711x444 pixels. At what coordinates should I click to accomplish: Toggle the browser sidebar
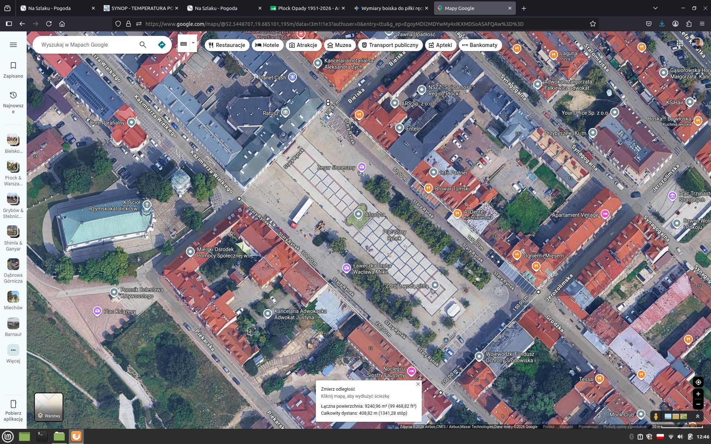click(9, 24)
